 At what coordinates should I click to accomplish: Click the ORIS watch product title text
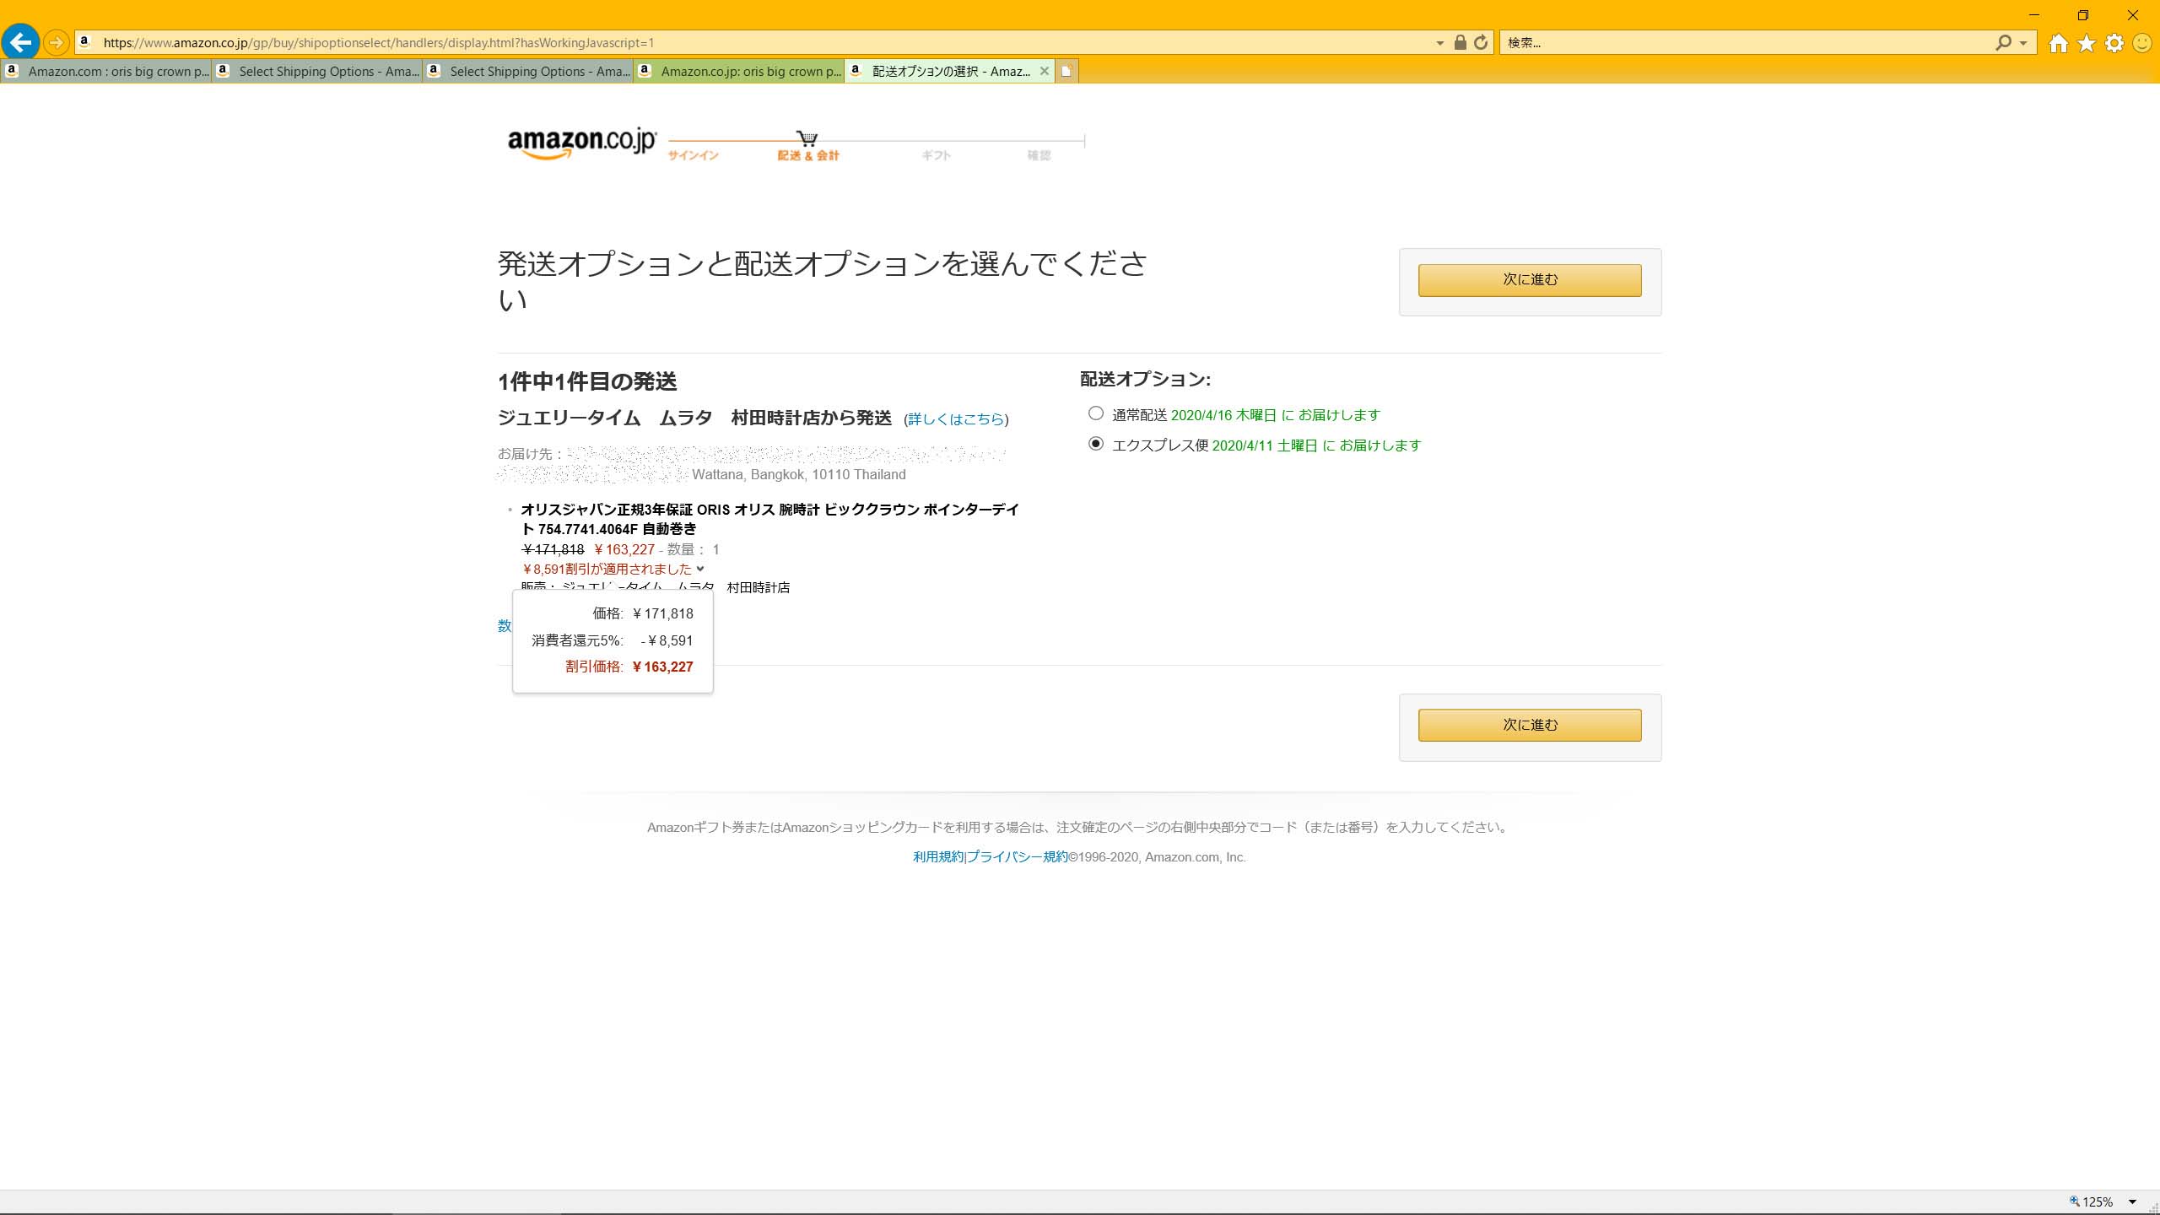click(769, 519)
